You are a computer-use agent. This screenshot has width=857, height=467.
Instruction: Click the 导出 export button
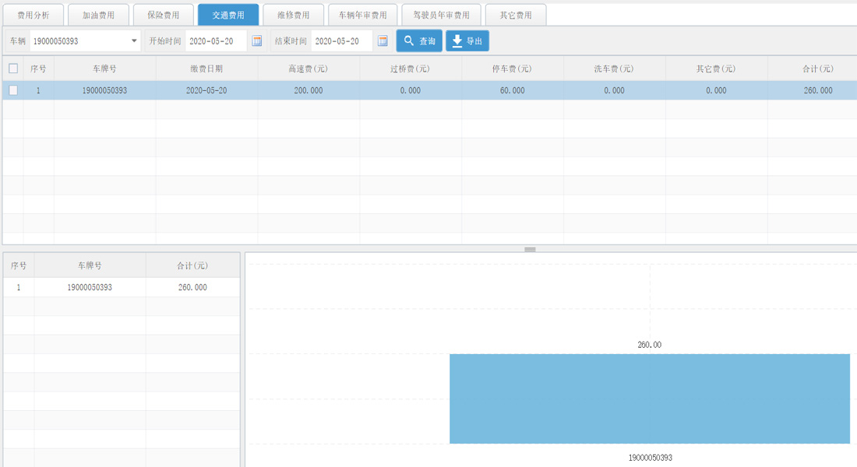pos(467,41)
